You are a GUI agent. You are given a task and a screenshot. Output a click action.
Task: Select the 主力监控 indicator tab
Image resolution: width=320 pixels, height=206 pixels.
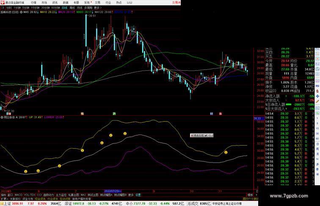click(x=61, y=195)
